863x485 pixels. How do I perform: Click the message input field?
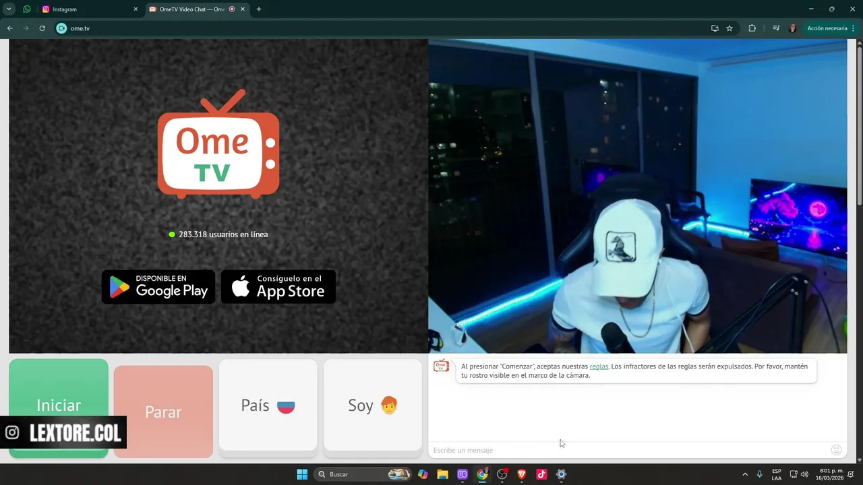(x=627, y=450)
